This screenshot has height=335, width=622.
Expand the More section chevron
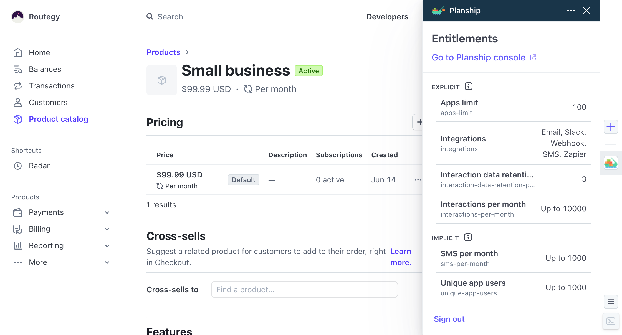107,262
